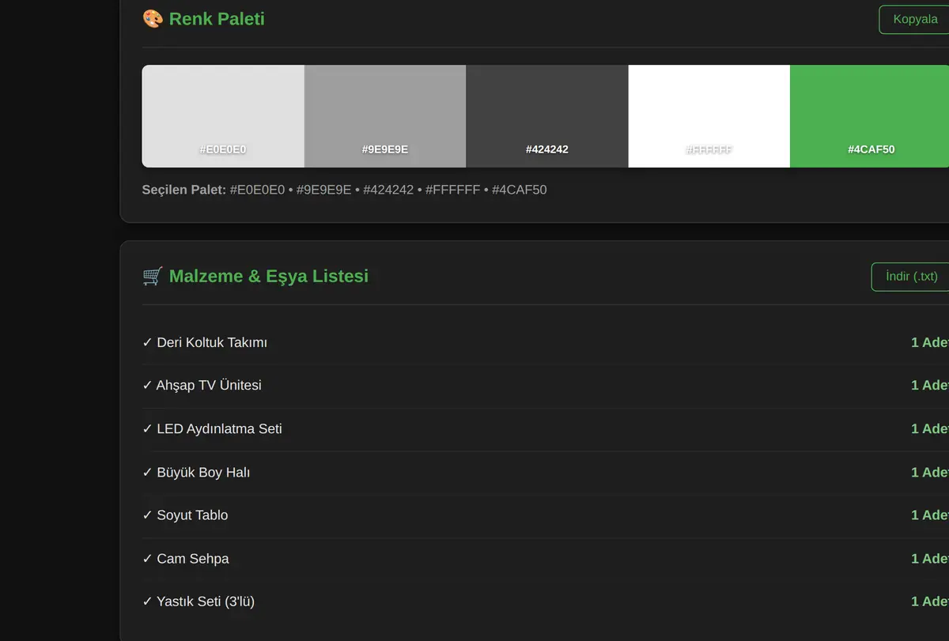This screenshot has width=949, height=641.
Task: Select the Yastık Seti (3'lü) item
Action: [x=198, y=601]
